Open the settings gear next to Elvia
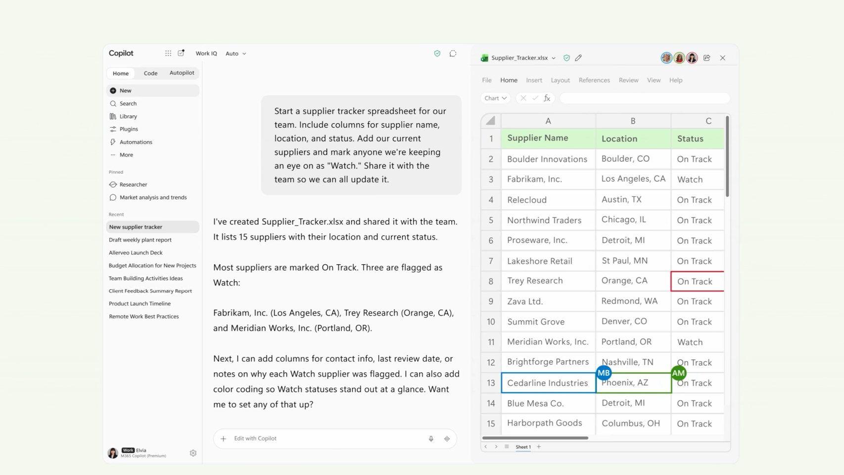 tap(193, 453)
